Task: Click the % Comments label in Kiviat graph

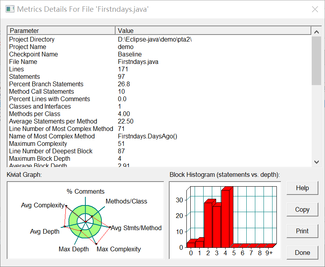Action: point(85,191)
